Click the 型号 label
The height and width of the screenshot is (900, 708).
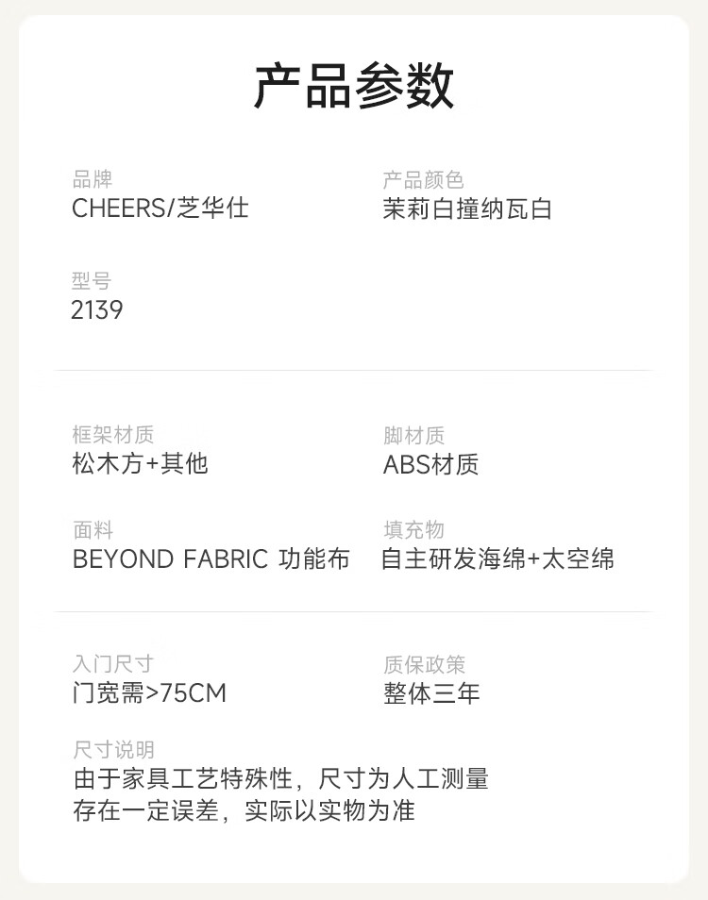pyautogui.click(x=92, y=281)
